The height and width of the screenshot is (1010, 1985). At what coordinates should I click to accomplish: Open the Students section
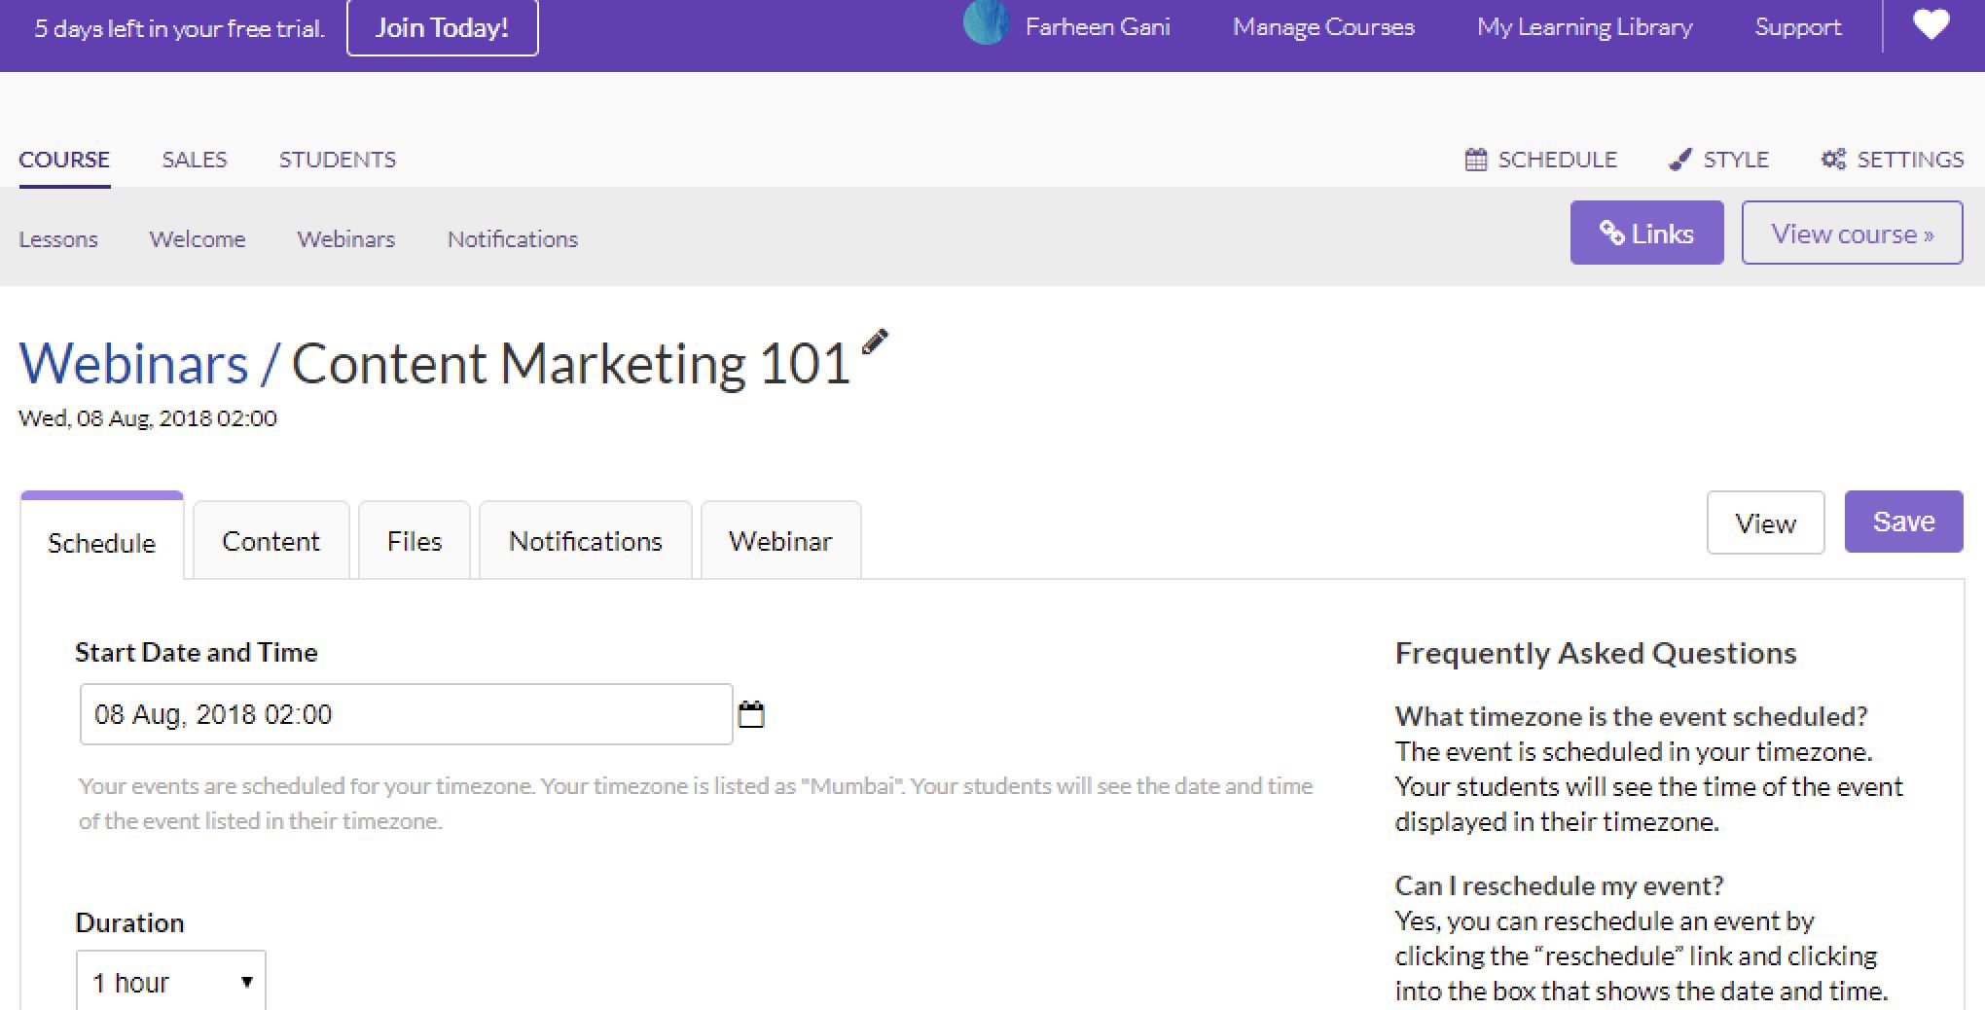[x=338, y=160]
